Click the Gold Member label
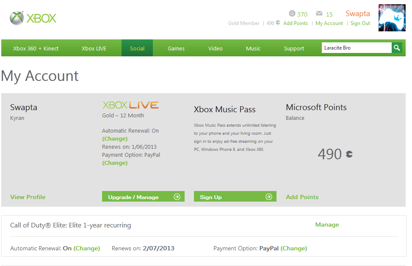The image size is (412, 266). point(243,23)
